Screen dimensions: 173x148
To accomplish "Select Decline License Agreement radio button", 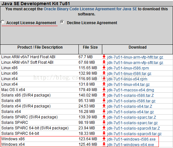I will tap(62, 22).
